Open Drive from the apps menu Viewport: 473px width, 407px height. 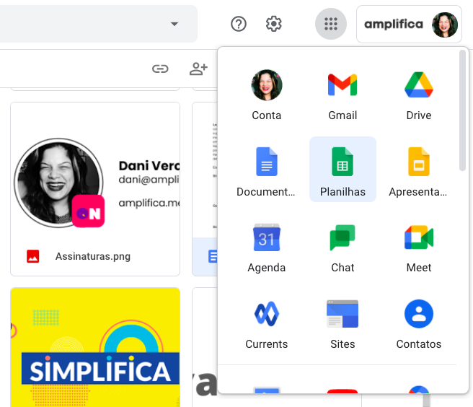coord(419,95)
